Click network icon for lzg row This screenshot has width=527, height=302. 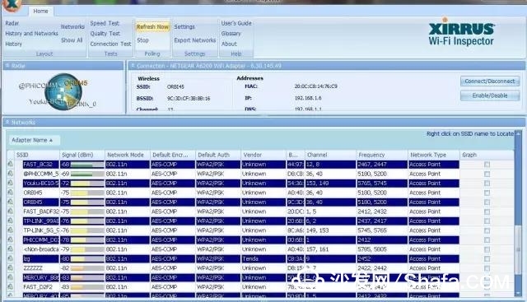click(11, 258)
